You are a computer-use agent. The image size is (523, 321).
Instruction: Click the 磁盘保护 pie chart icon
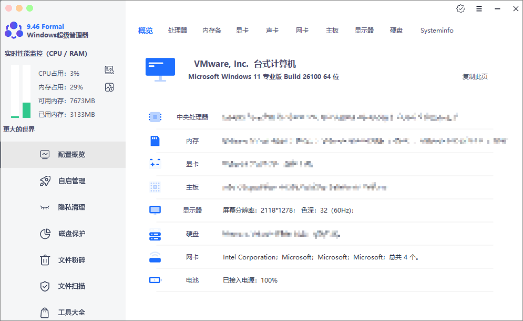pos(45,234)
